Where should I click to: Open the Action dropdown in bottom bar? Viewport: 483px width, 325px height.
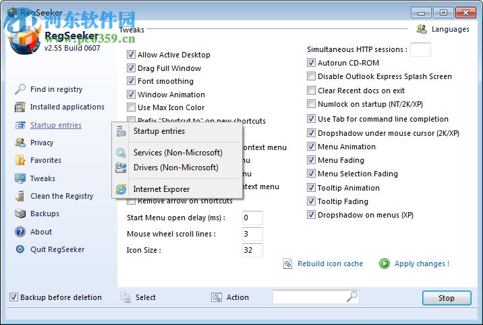(x=230, y=297)
